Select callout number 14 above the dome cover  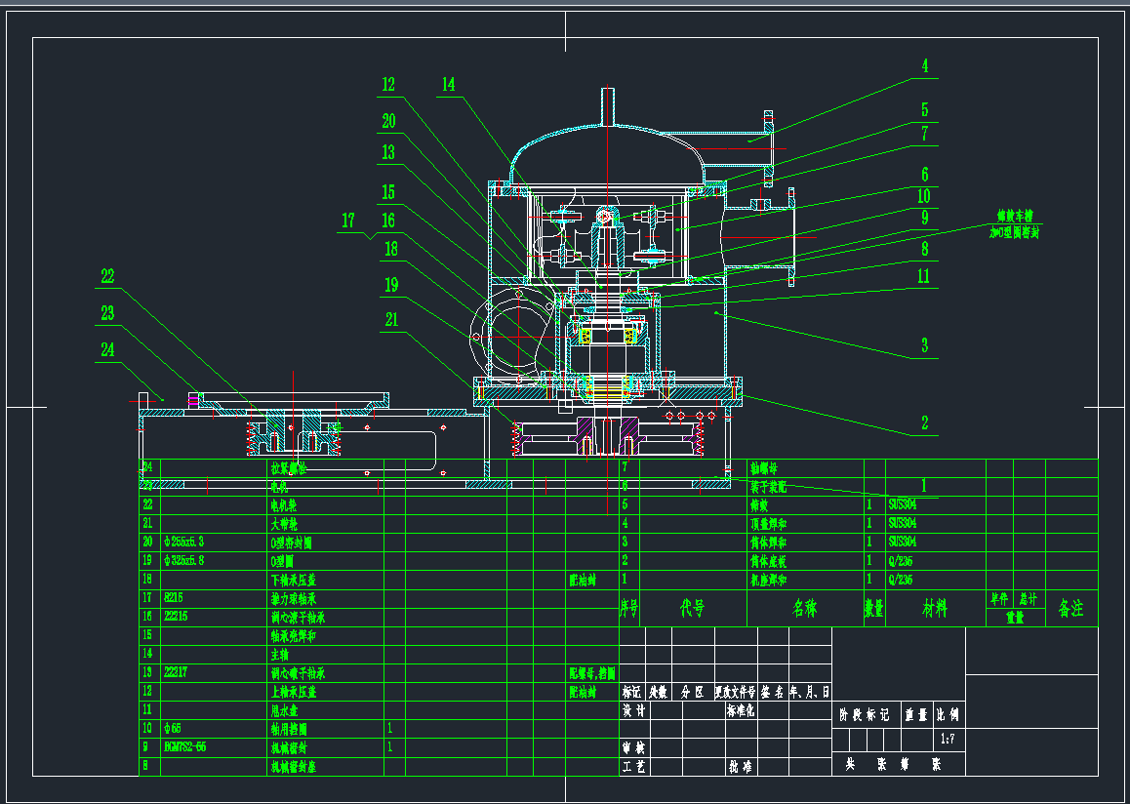click(448, 85)
